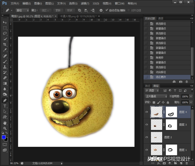Open path alignment icon in options bar
The width and height of the screenshot is (195, 166).
pos(86,10)
